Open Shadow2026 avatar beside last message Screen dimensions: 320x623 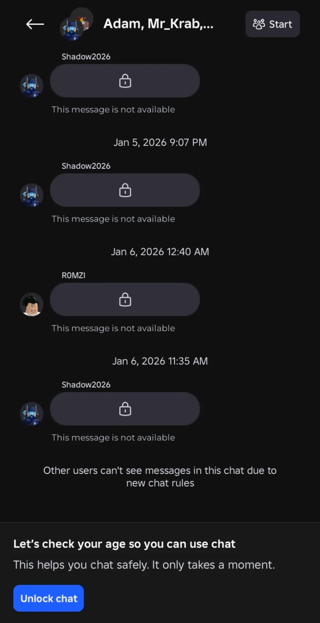[32, 414]
